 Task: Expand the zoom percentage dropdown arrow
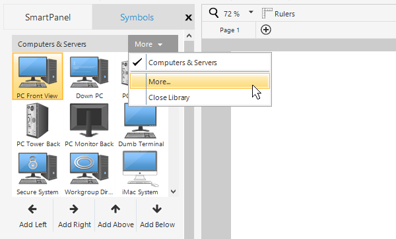pos(251,12)
